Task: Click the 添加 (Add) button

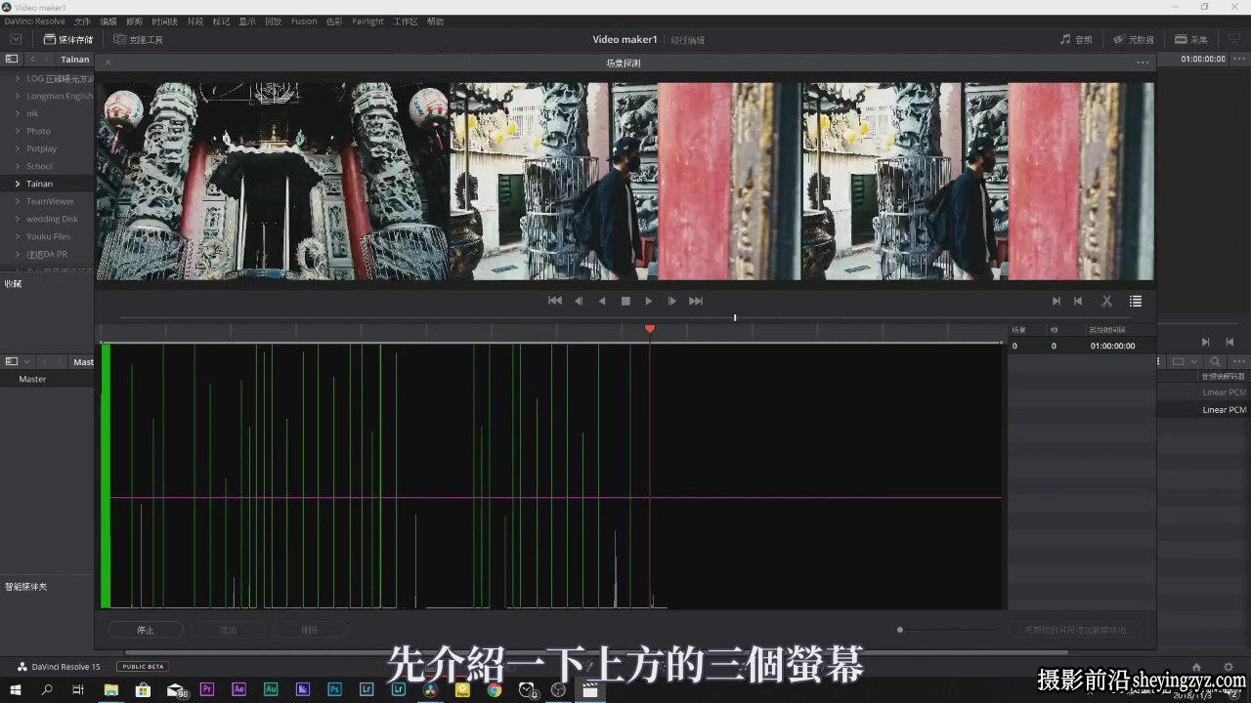Action: [228, 630]
